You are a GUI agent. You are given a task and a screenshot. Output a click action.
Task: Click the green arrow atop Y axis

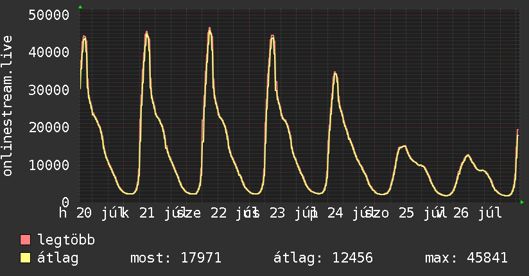click(80, 7)
